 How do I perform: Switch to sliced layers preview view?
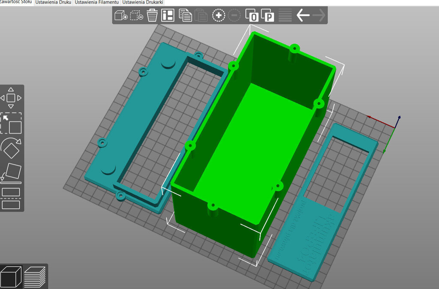point(35,277)
